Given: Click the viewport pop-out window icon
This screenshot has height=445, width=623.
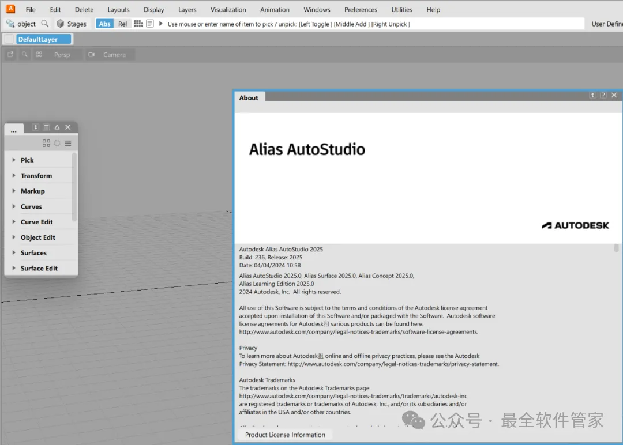Looking at the screenshot, I should click(10, 54).
